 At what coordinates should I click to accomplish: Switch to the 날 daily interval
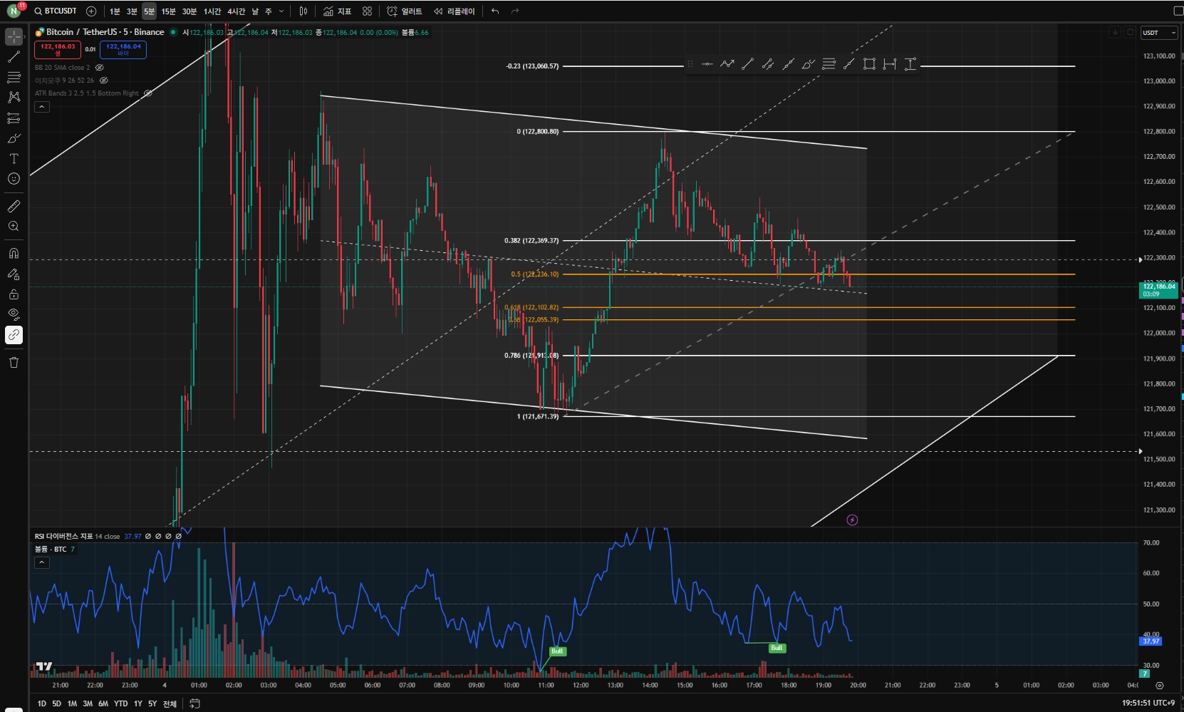[255, 11]
